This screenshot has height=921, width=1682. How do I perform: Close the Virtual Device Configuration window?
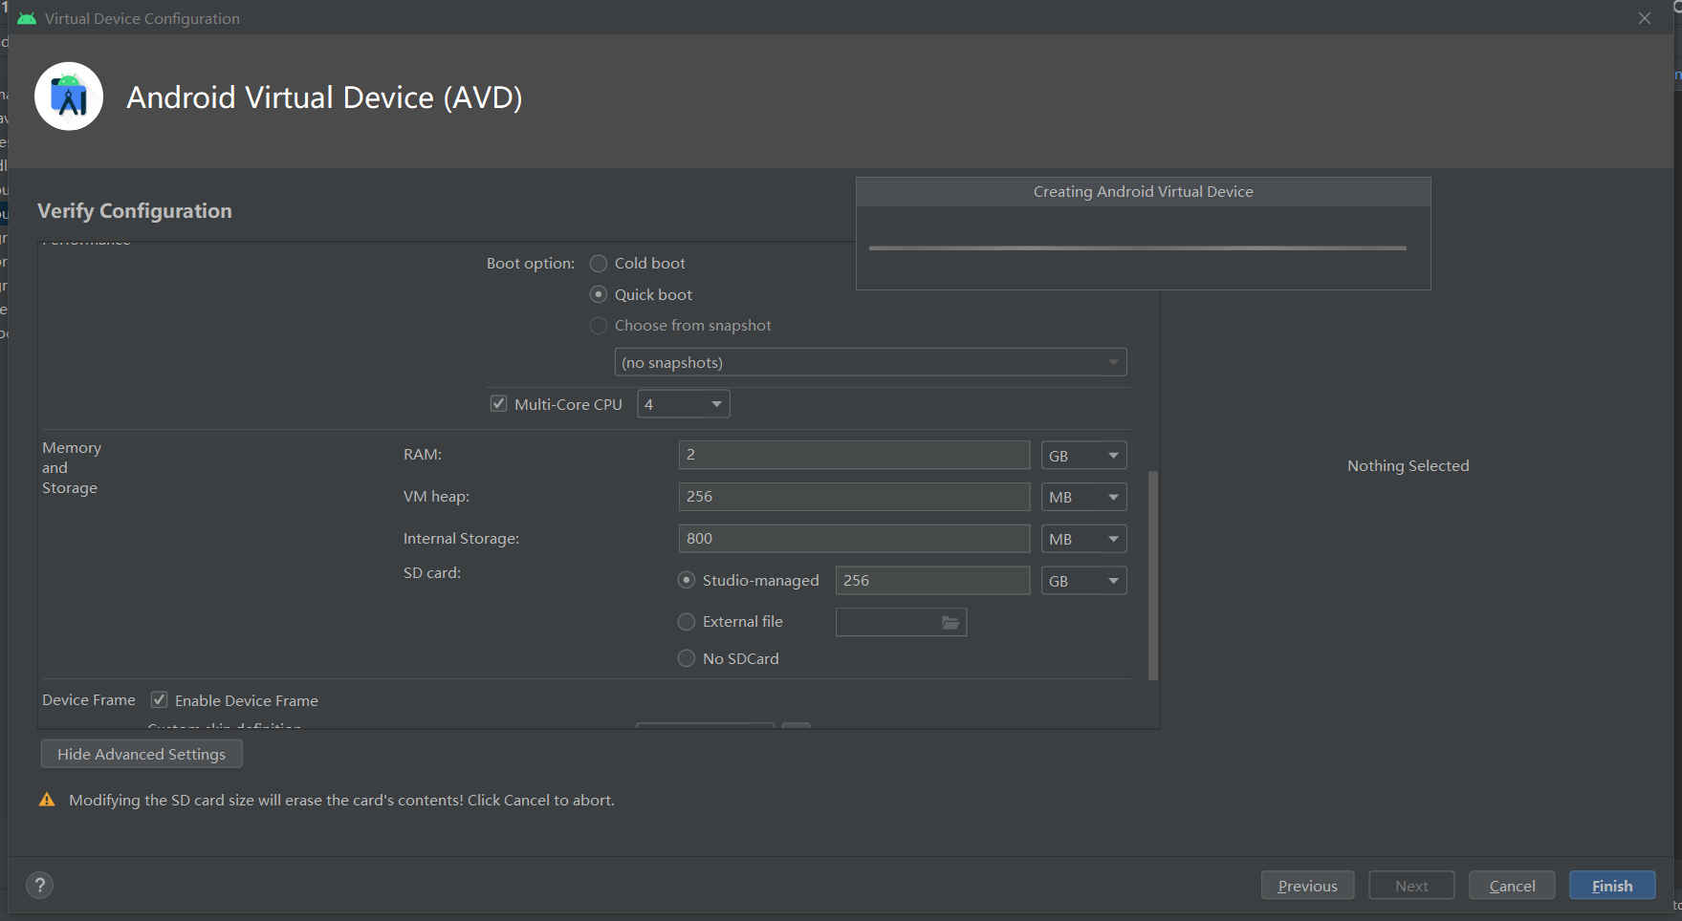[1645, 18]
